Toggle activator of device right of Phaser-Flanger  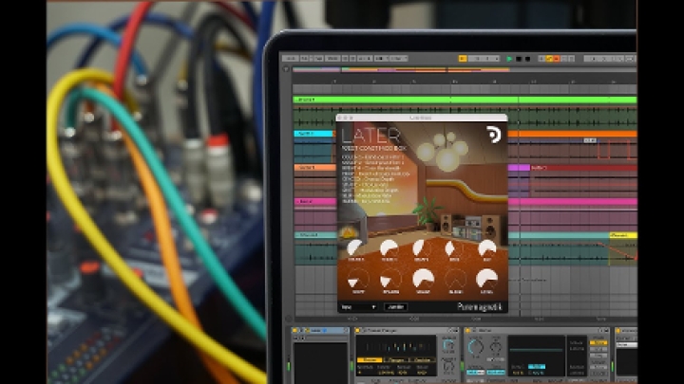pos(467,331)
